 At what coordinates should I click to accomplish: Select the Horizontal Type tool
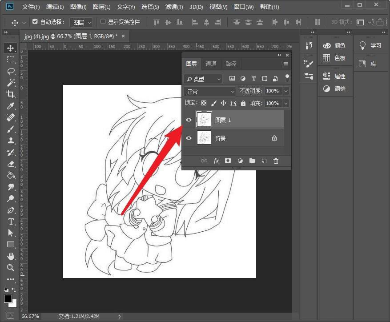click(11, 221)
